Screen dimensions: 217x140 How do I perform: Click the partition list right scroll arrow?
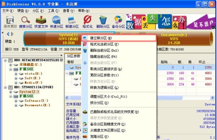click(x=212, y=98)
